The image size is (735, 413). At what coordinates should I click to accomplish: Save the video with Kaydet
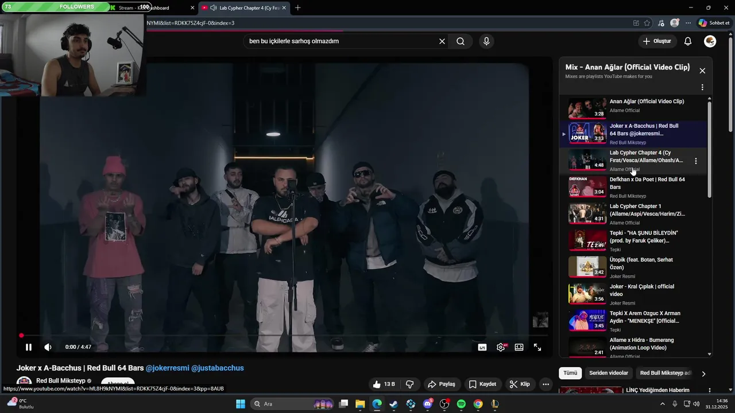point(482,384)
